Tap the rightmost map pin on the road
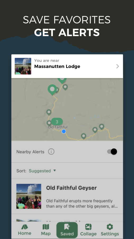This screenshot has height=239, width=134. (x=101, y=127)
